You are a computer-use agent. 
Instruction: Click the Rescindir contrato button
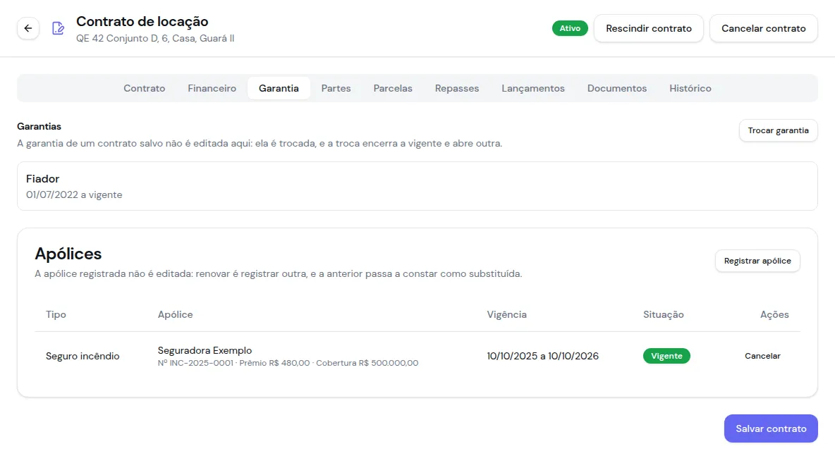coord(649,28)
